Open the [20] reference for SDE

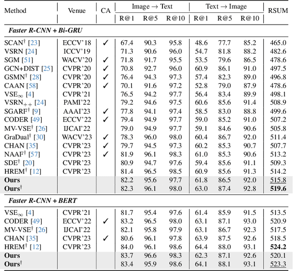click(x=28, y=163)
